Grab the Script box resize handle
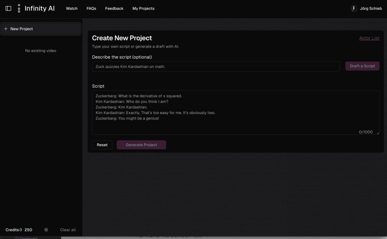The height and width of the screenshot is (239, 387). tap(377, 132)
